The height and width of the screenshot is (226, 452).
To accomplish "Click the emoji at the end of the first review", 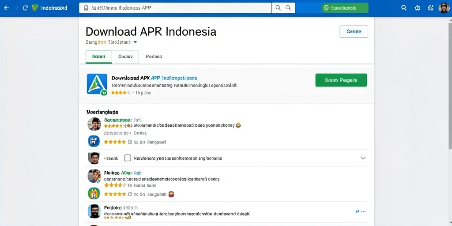I will click(238, 125).
